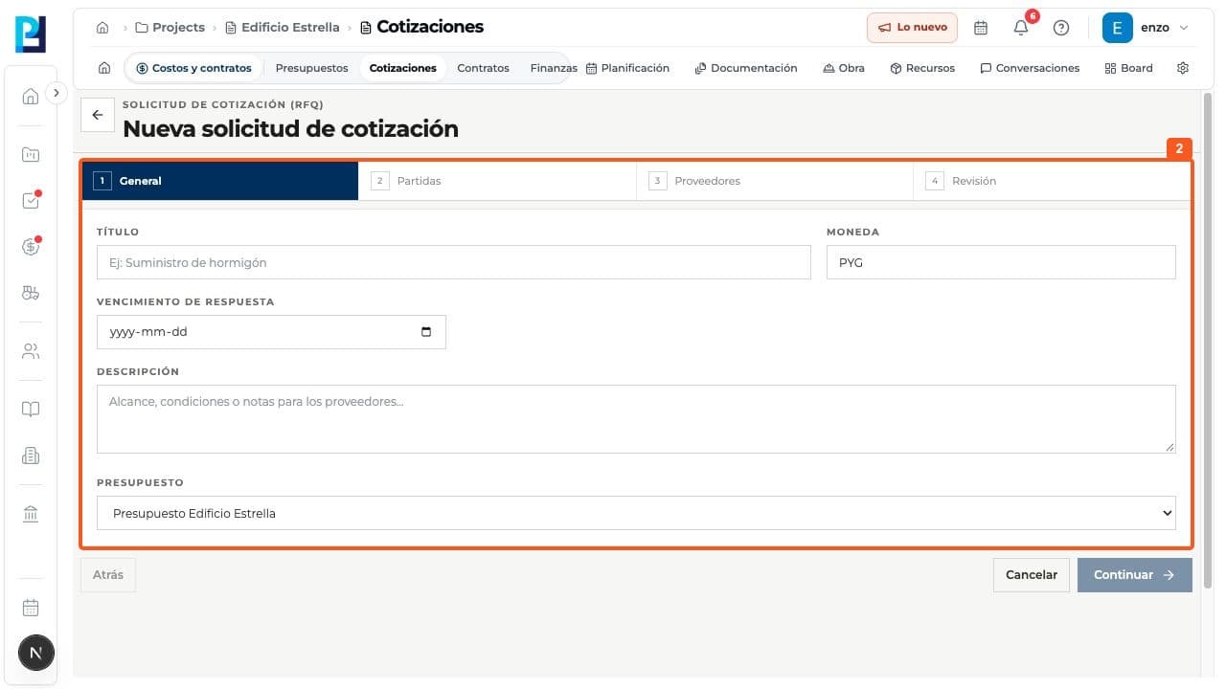
Task: Open the notifications bell
Action: 1021,28
